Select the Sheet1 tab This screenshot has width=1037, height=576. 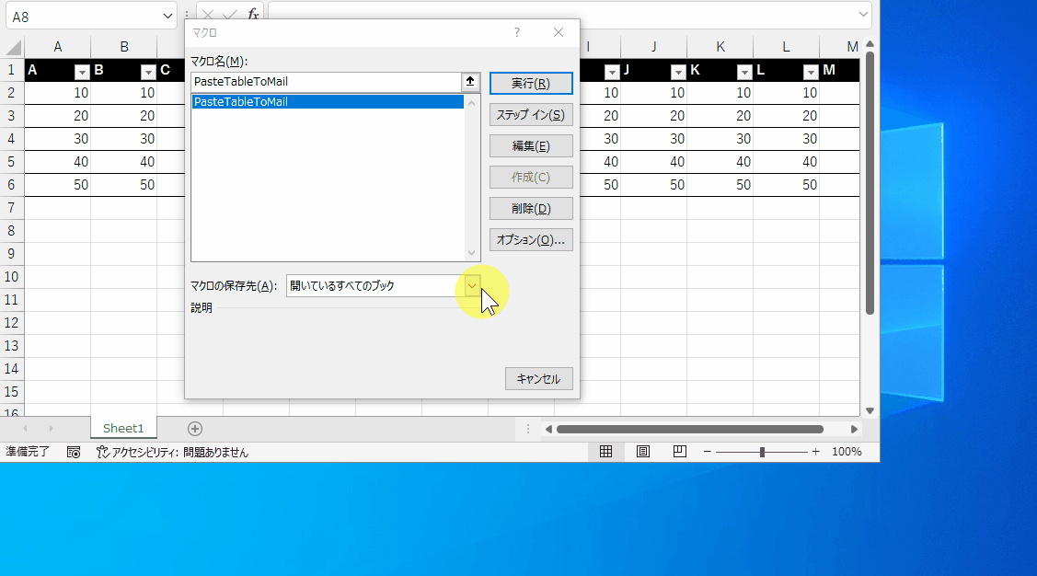(x=123, y=429)
